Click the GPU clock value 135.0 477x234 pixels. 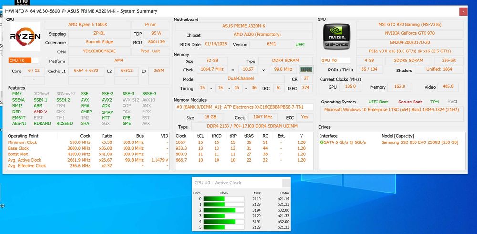point(351,87)
